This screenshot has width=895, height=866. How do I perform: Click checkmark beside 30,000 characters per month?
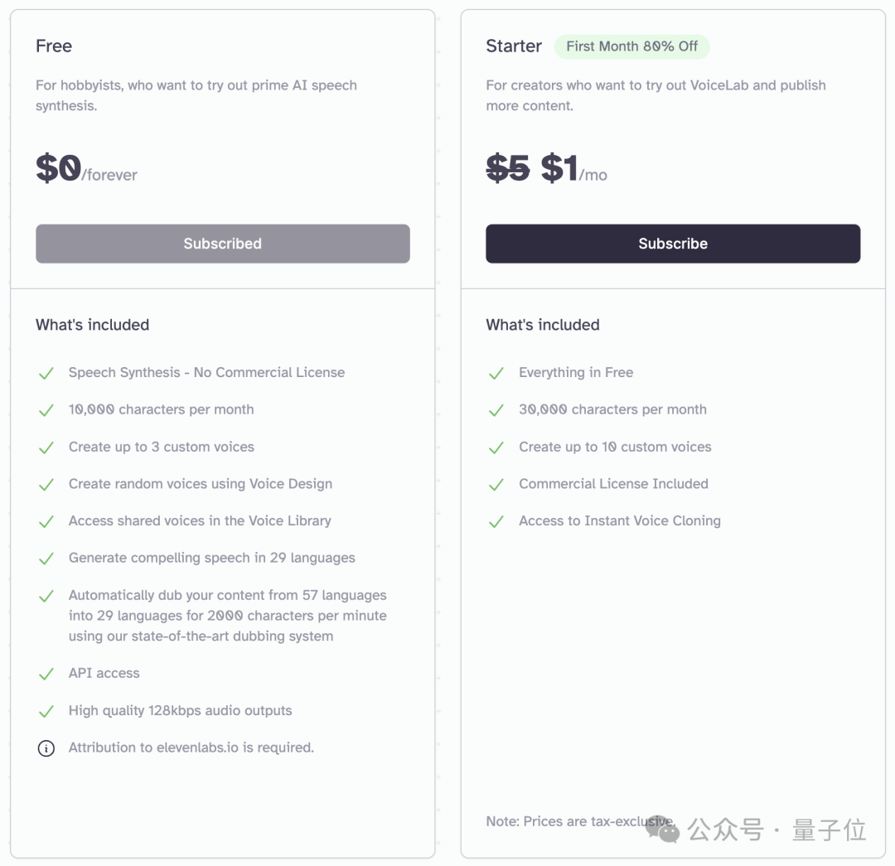(x=496, y=410)
